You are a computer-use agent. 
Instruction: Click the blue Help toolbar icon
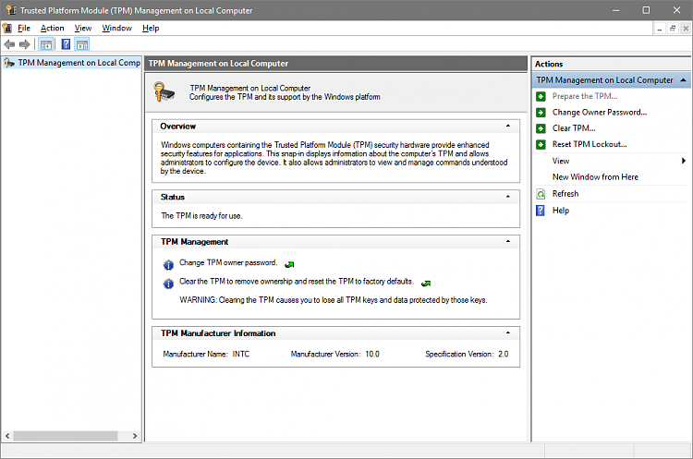(x=66, y=44)
